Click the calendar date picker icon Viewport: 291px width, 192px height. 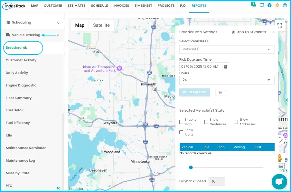(226, 66)
